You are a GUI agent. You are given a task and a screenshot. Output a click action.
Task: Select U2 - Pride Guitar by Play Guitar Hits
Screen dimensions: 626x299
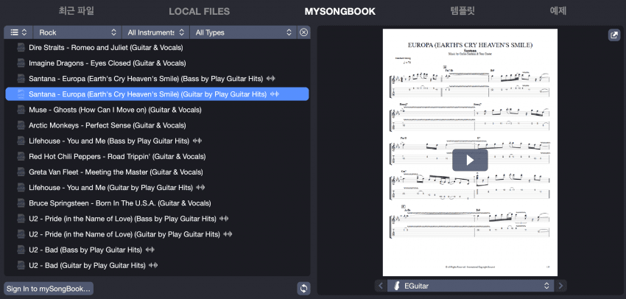tap(157, 234)
